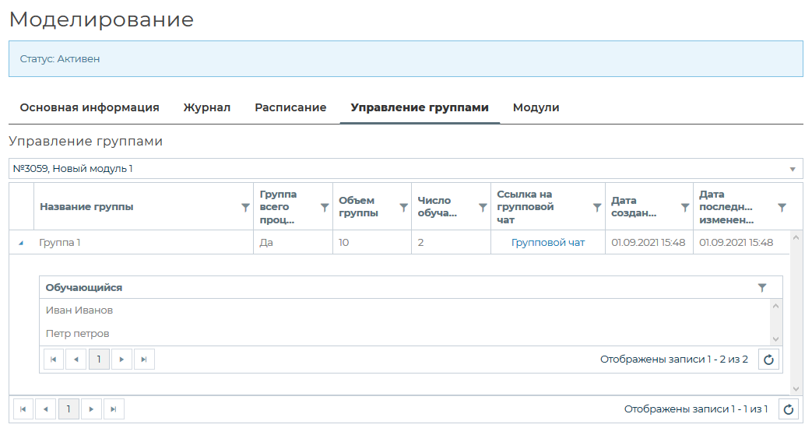Refresh the students nested grid
Screen dimensions: 812x435
pos(768,359)
